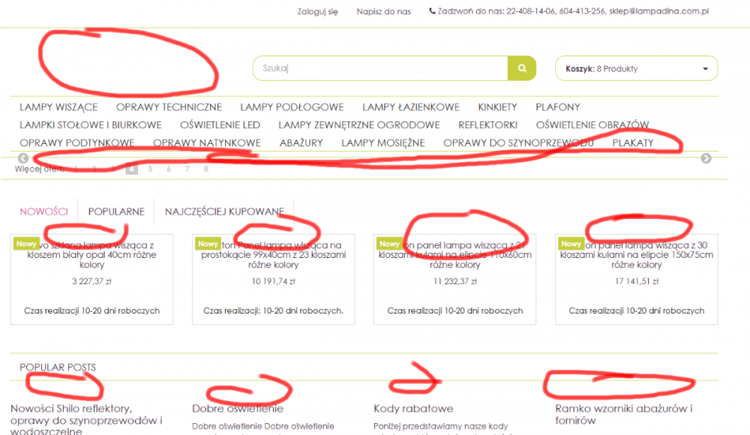Click the left carousel arrow
The width and height of the screenshot is (750, 435).
pos(23,158)
